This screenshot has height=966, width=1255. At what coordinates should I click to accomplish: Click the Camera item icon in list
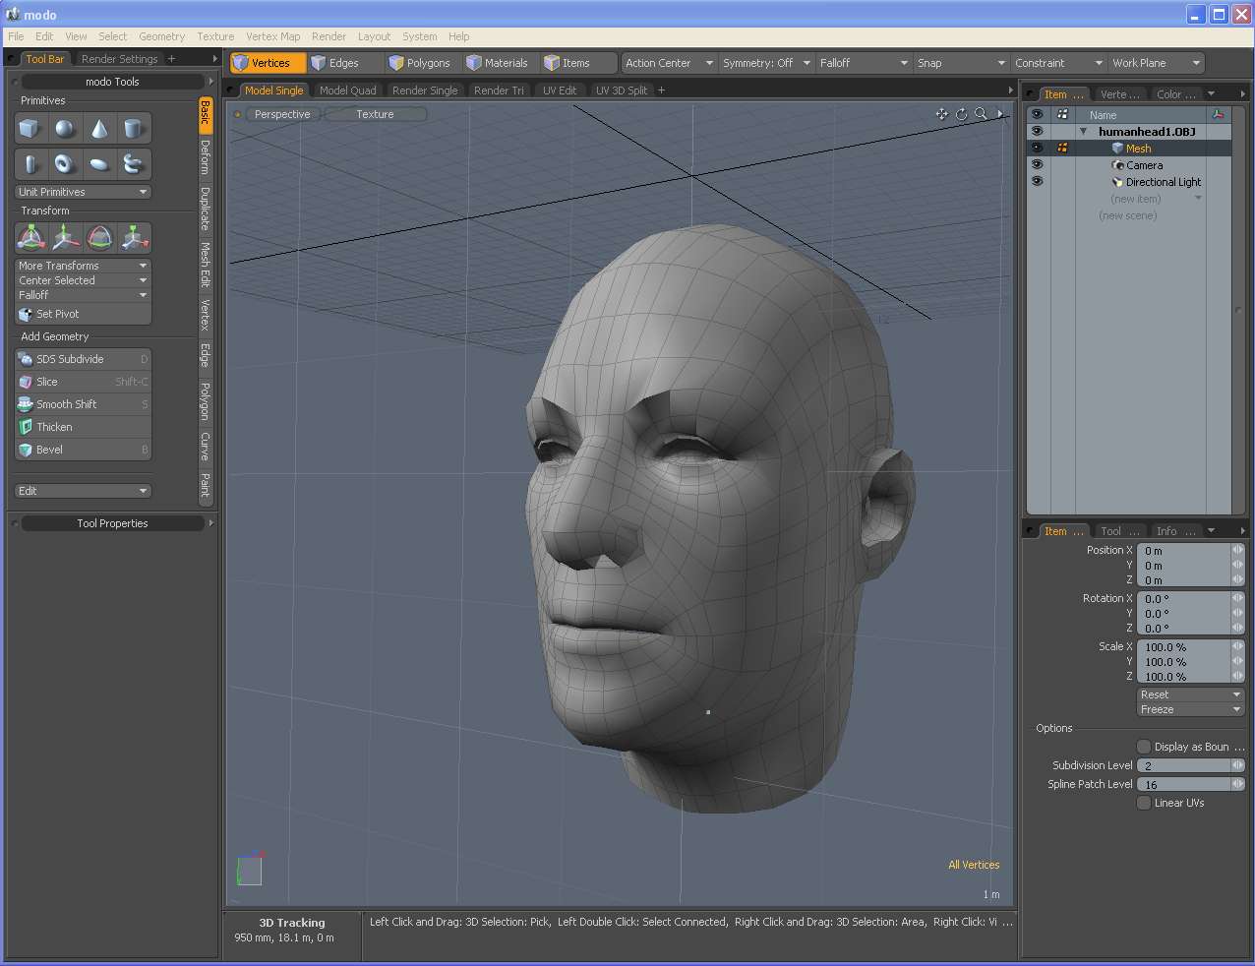1117,165
